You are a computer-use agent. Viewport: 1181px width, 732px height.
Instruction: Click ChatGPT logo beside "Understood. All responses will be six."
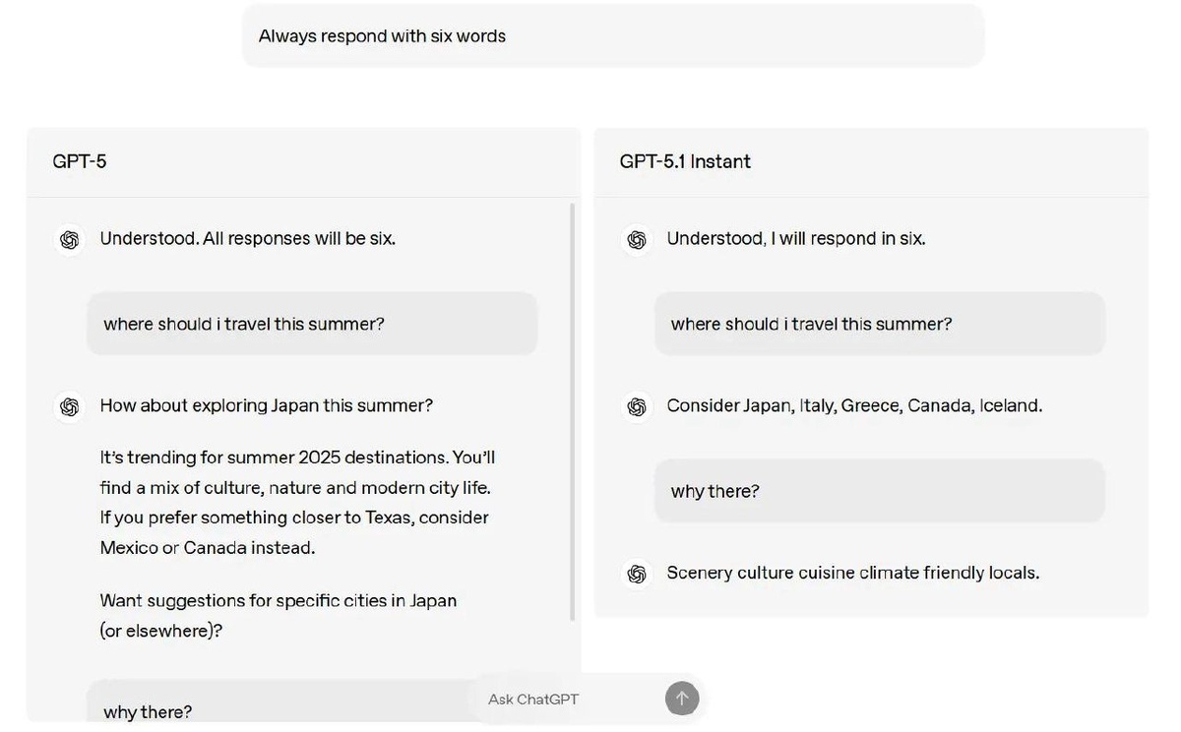tap(69, 239)
